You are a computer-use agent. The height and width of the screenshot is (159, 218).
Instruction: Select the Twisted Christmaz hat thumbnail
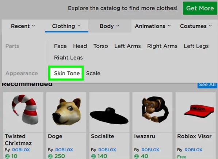click(23, 112)
